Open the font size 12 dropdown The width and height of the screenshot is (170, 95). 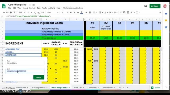coord(64,12)
